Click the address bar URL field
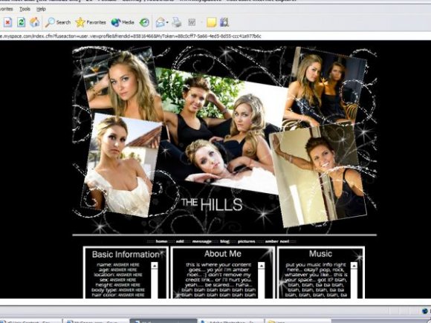This screenshot has width=431, height=323. 215,36
